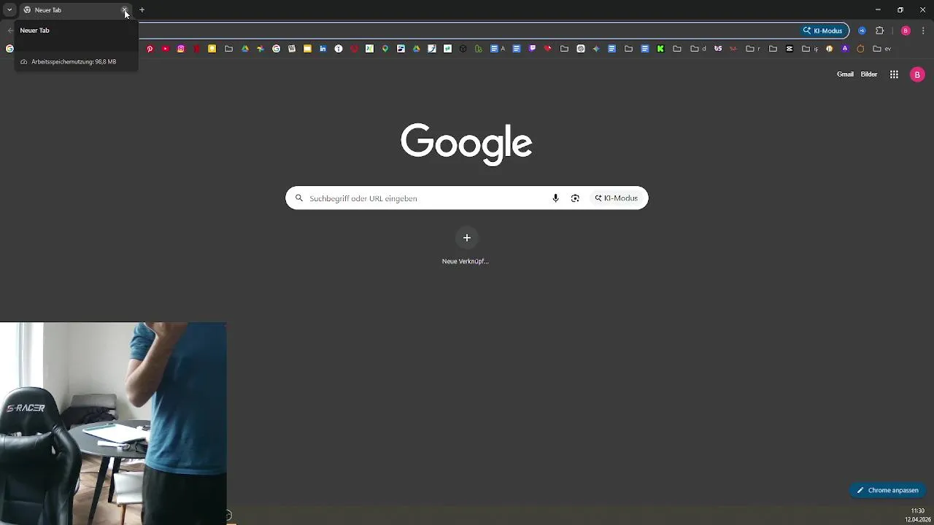Open the YouTube bookmark
The image size is (934, 525).
pyautogui.click(x=166, y=49)
